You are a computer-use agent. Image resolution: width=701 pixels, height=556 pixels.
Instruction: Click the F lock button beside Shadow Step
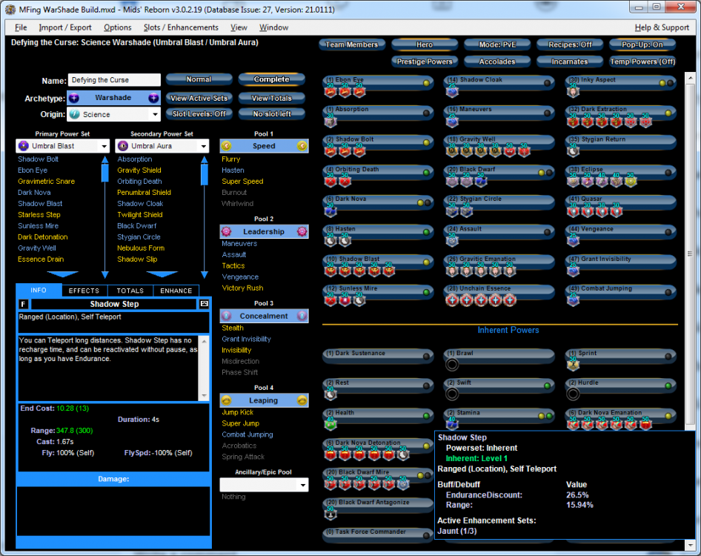click(x=23, y=304)
